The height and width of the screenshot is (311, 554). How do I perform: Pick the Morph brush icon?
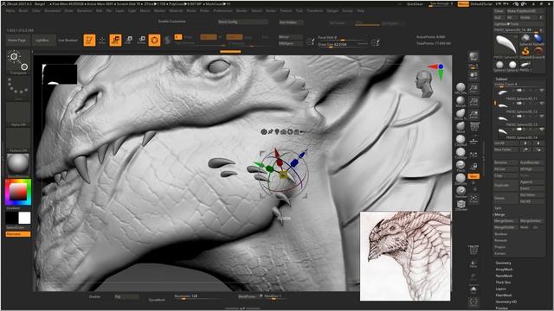461,100
